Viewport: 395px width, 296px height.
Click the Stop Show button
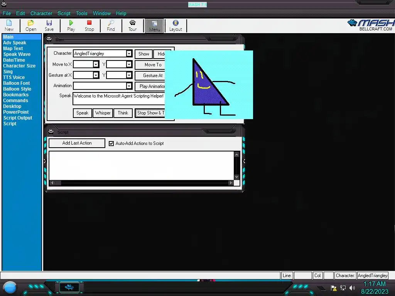pos(150,113)
